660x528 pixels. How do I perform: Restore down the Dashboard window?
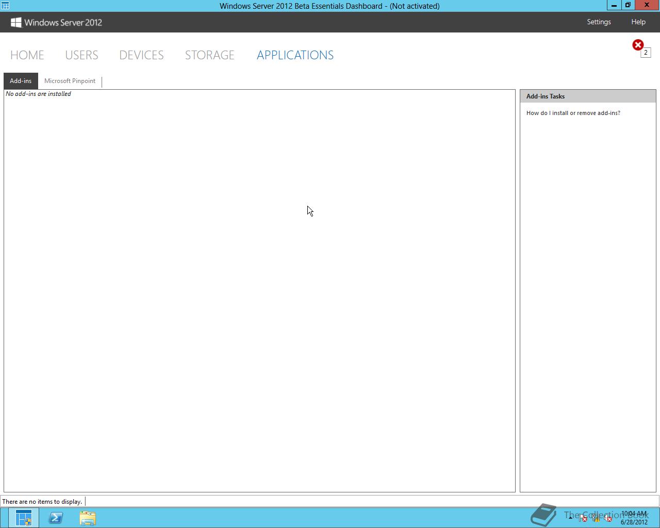[x=628, y=5]
